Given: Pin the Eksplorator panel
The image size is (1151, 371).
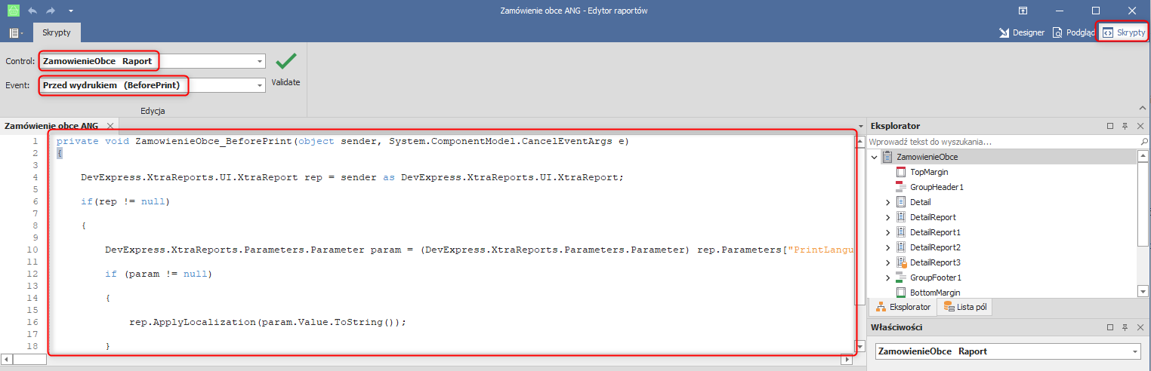Looking at the screenshot, I should tap(1125, 126).
